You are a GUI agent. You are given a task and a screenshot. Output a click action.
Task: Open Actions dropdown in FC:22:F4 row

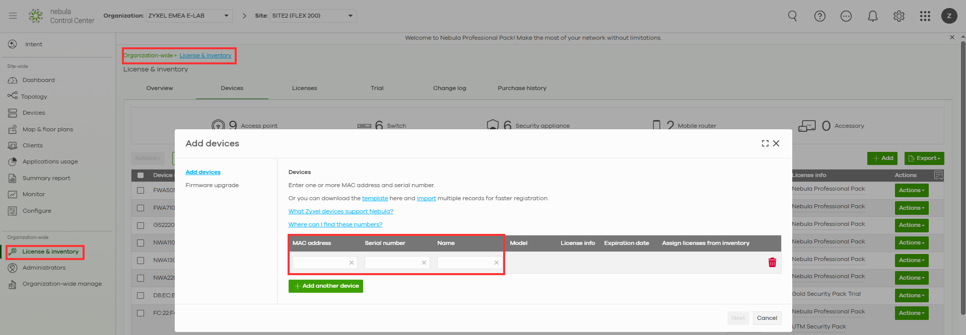pos(912,313)
